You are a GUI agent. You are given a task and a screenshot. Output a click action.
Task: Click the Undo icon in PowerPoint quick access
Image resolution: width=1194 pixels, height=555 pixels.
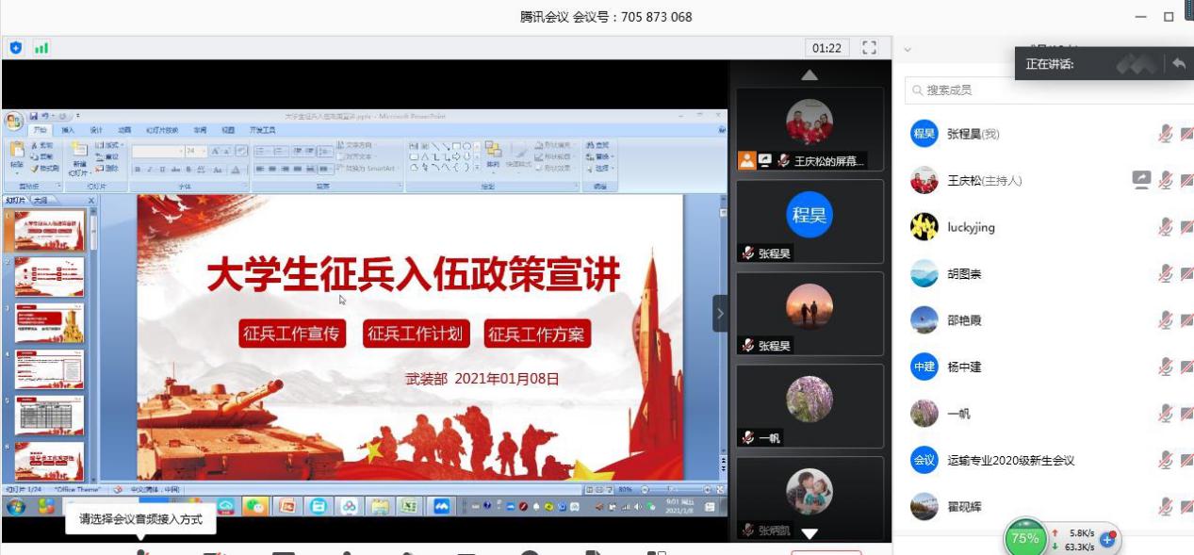point(45,116)
